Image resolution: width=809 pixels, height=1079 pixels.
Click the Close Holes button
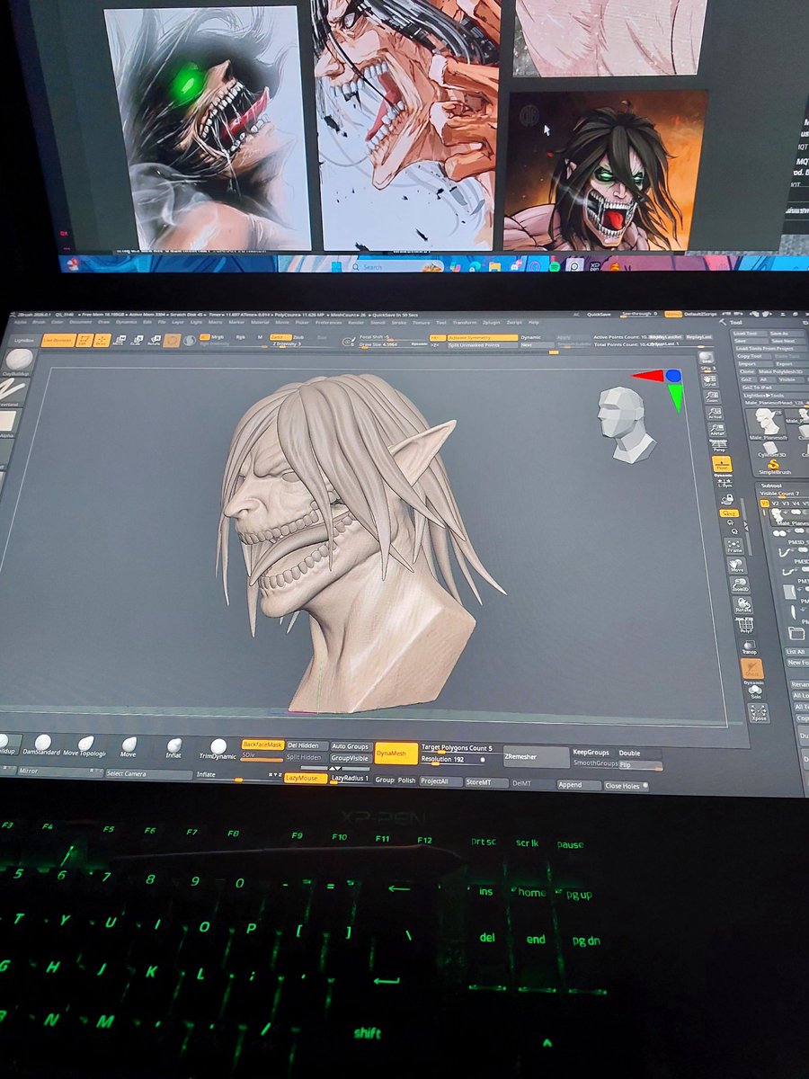pyautogui.click(x=626, y=786)
